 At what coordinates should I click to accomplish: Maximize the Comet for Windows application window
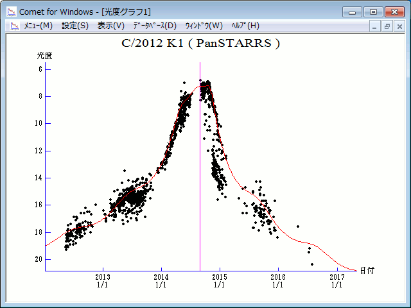click(373, 12)
